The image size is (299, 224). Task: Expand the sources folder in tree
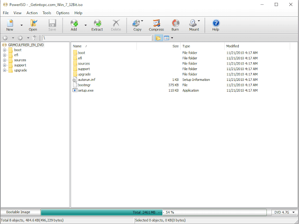[x=4, y=60]
